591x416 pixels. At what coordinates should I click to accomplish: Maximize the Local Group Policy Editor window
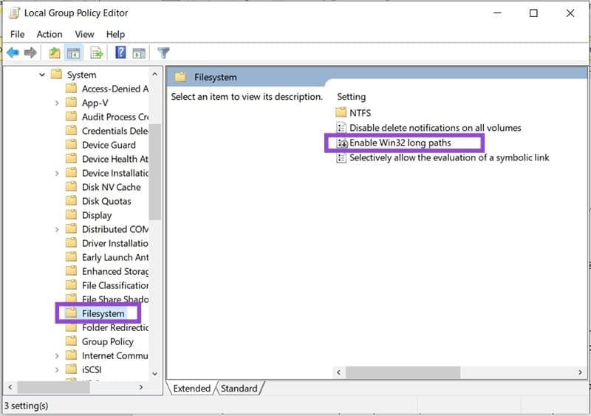click(x=533, y=13)
